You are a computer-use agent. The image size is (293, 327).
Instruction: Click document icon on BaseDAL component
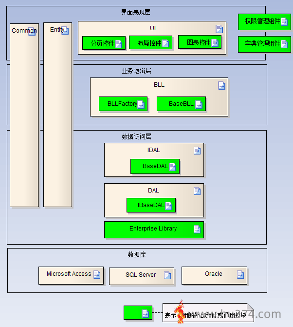pyautogui.click(x=173, y=167)
